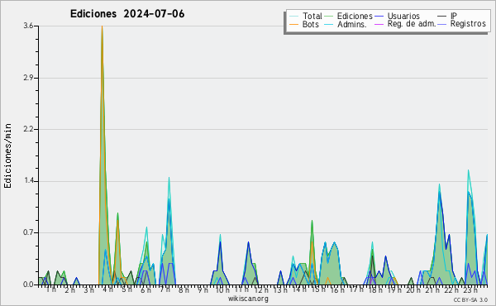Click the 'Ediciones' legend label

coord(355,16)
